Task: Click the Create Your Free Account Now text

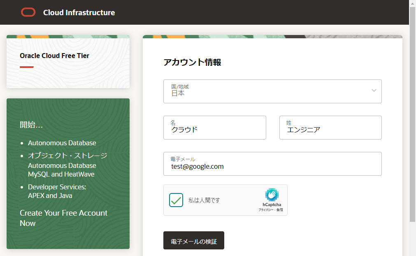Action: [63, 218]
